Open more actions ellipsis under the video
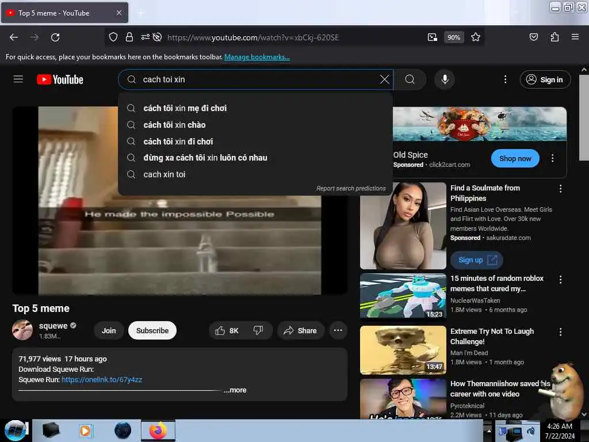This screenshot has height=442, width=589. coord(338,330)
